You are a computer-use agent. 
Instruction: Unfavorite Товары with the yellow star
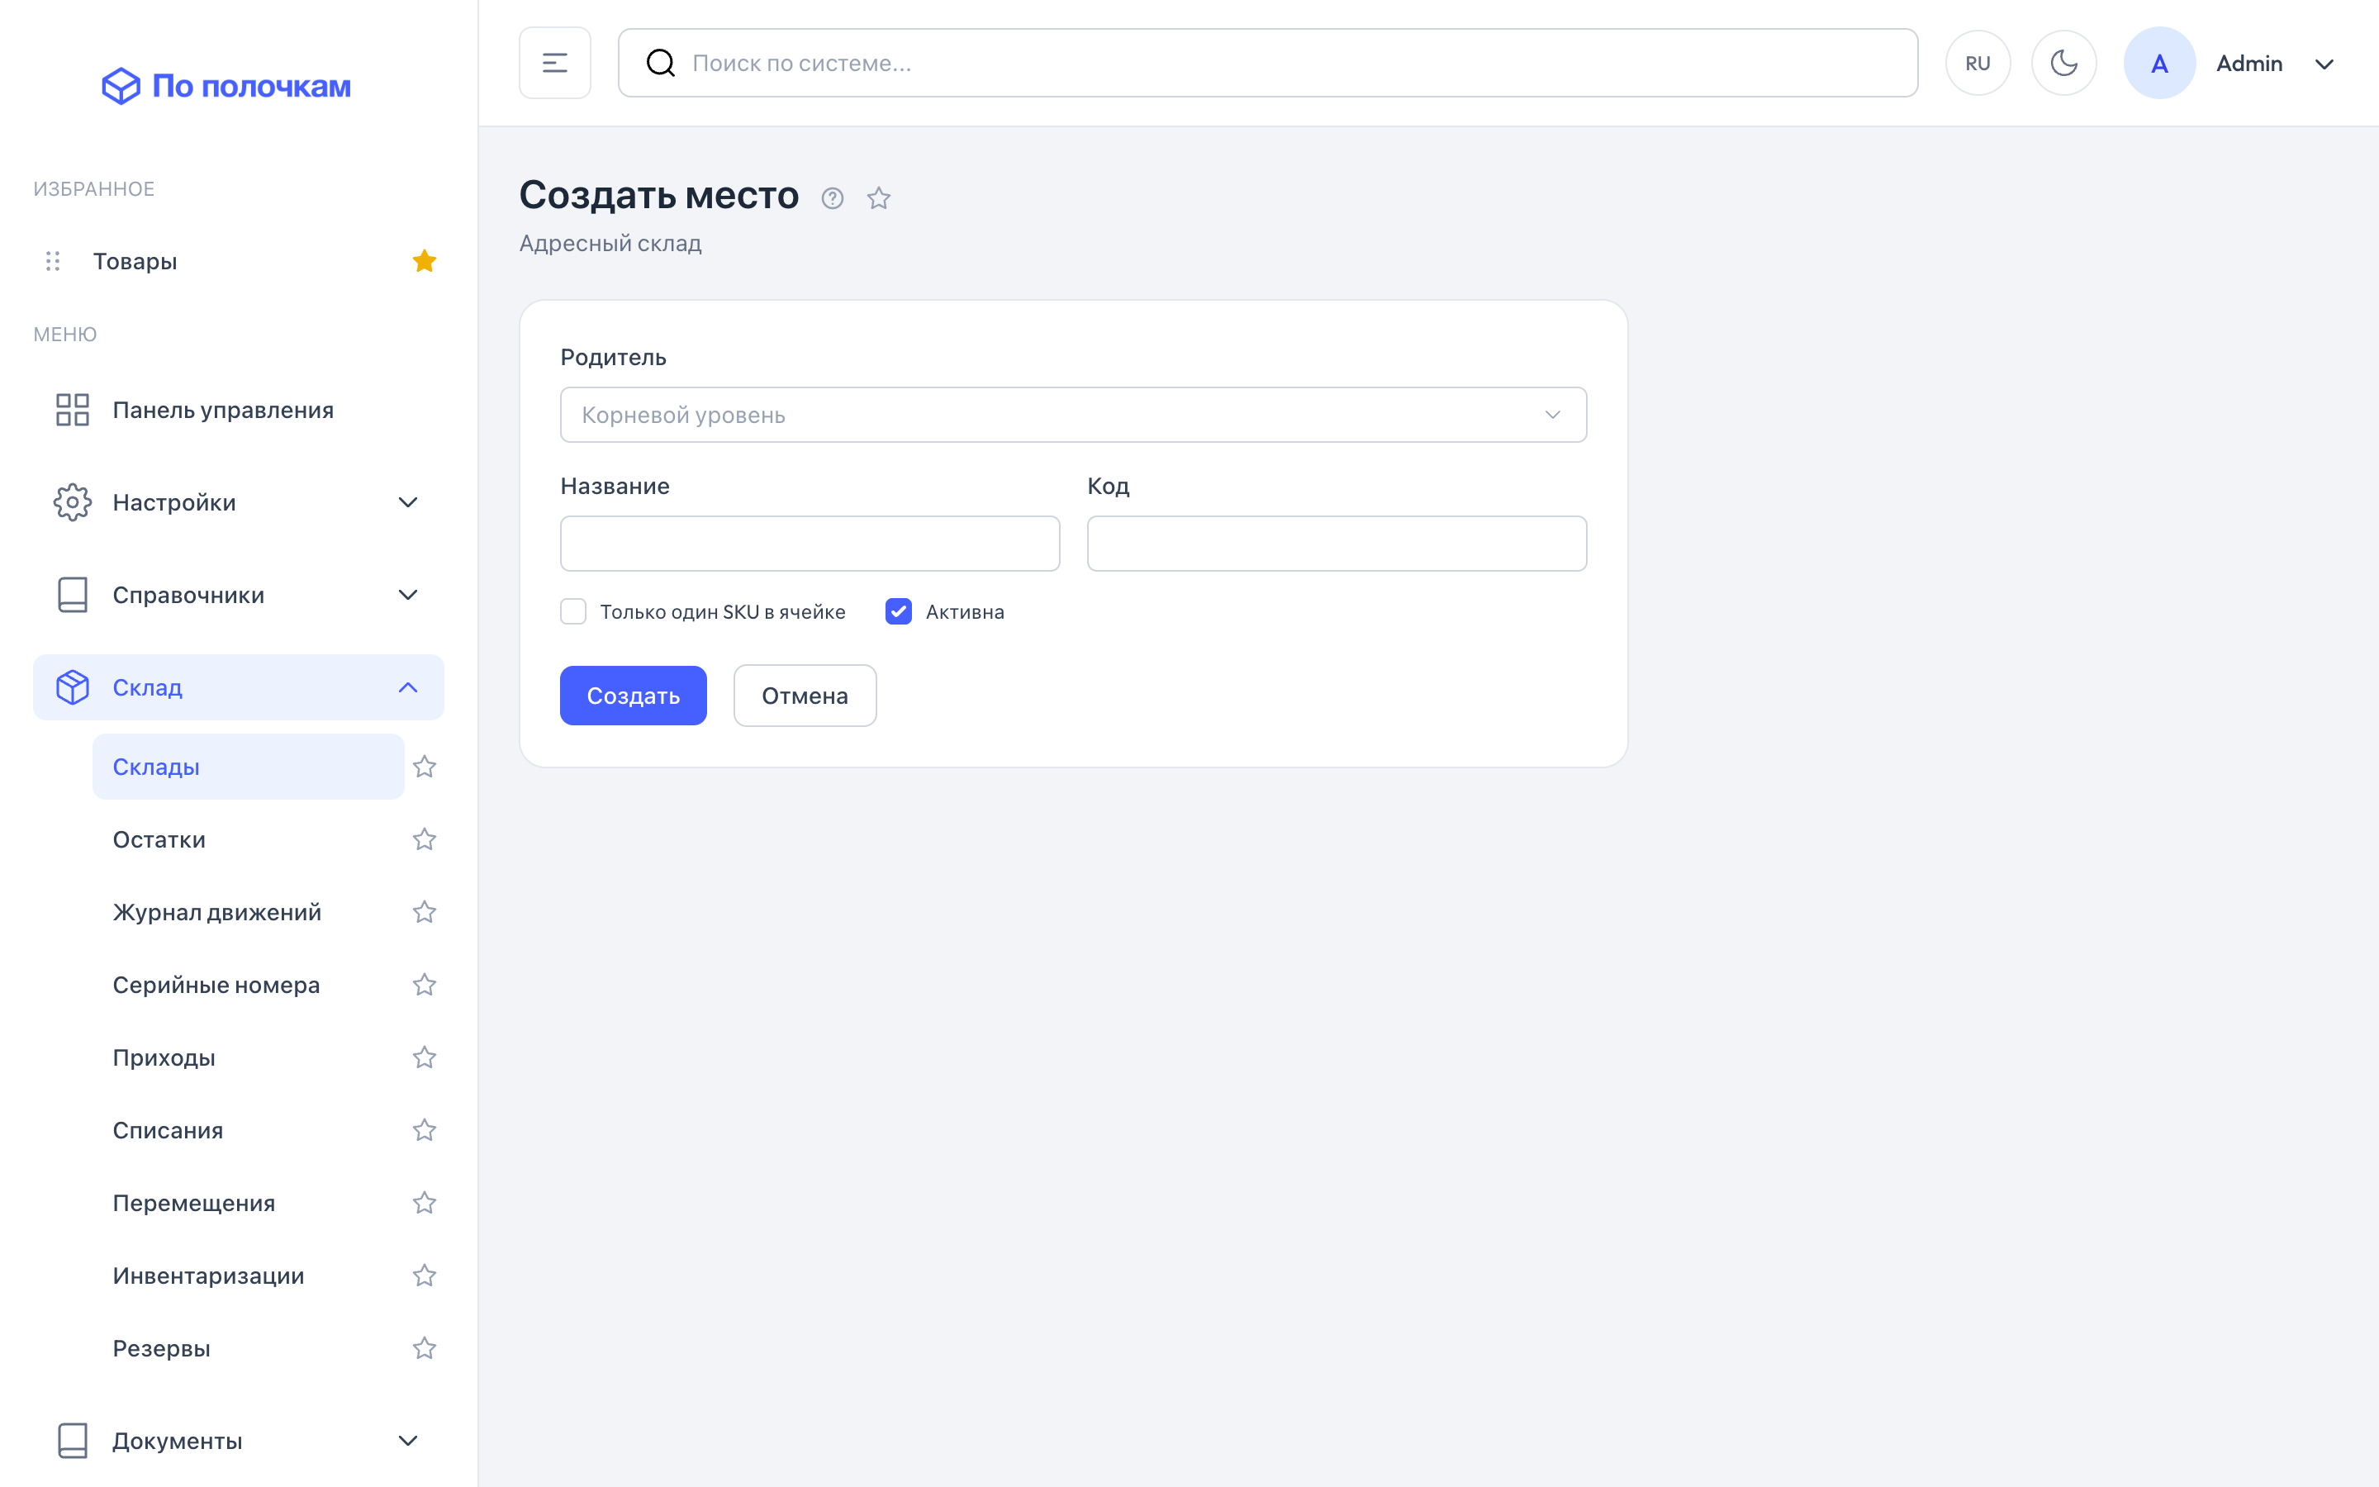click(424, 260)
